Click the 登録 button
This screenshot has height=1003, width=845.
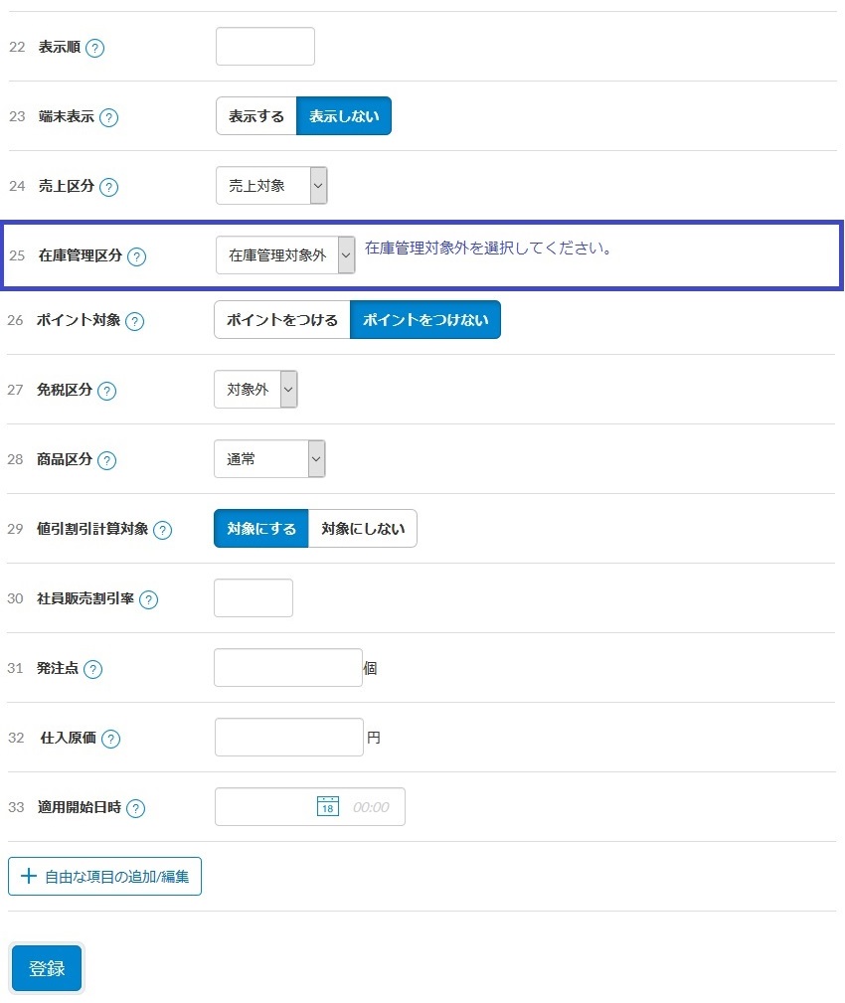click(47, 968)
